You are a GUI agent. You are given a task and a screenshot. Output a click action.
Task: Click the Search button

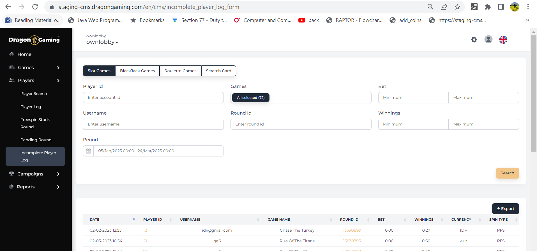tap(507, 173)
